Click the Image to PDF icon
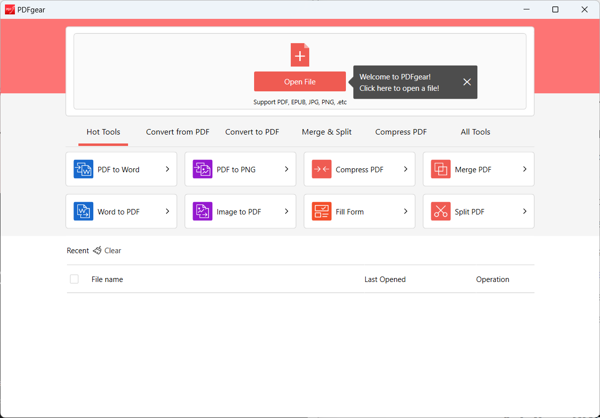Screen dimensions: 600x418 pyautogui.click(x=202, y=211)
